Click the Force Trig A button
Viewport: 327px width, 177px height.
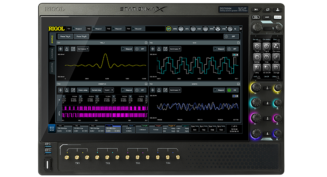click(x=65, y=36)
